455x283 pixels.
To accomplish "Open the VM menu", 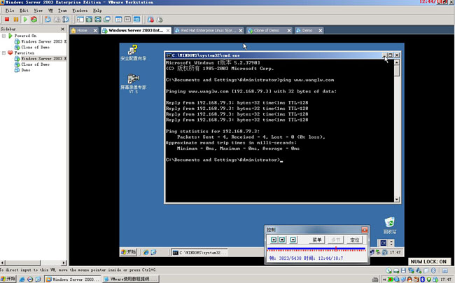I will point(50,11).
